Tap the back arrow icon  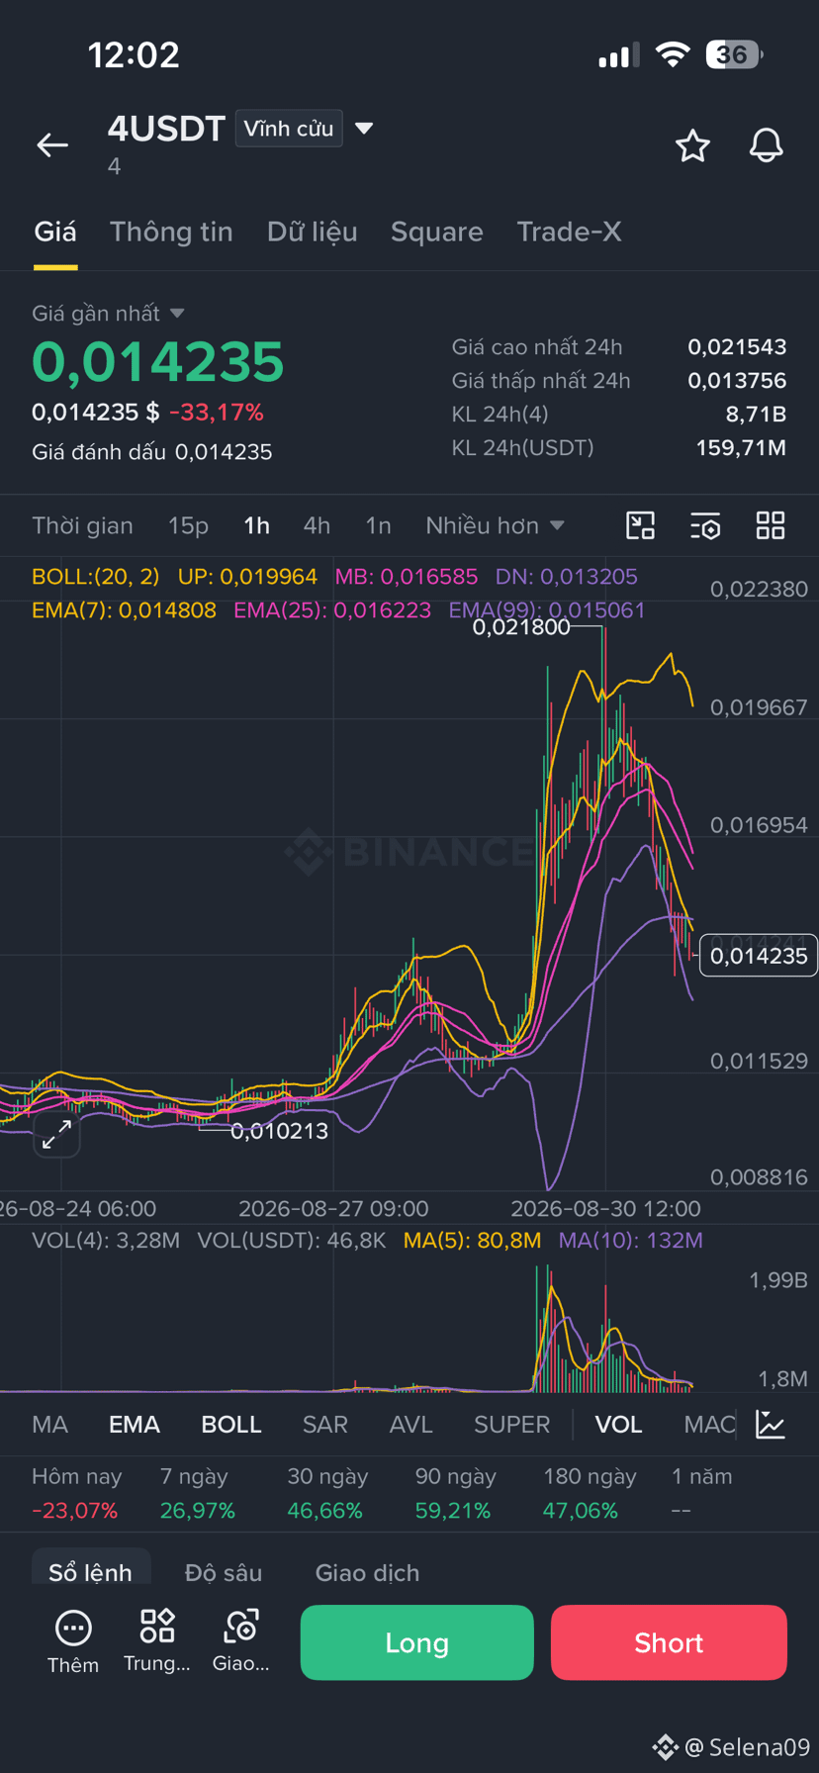click(x=52, y=145)
